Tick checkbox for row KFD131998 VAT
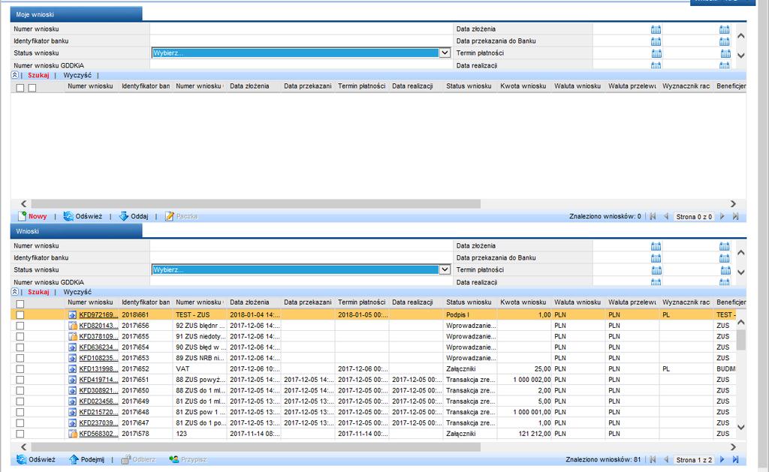The width and height of the screenshot is (769, 472). [20, 368]
